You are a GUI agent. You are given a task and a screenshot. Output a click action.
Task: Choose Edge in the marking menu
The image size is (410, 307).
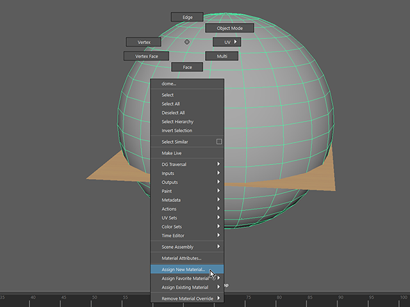[x=187, y=17]
